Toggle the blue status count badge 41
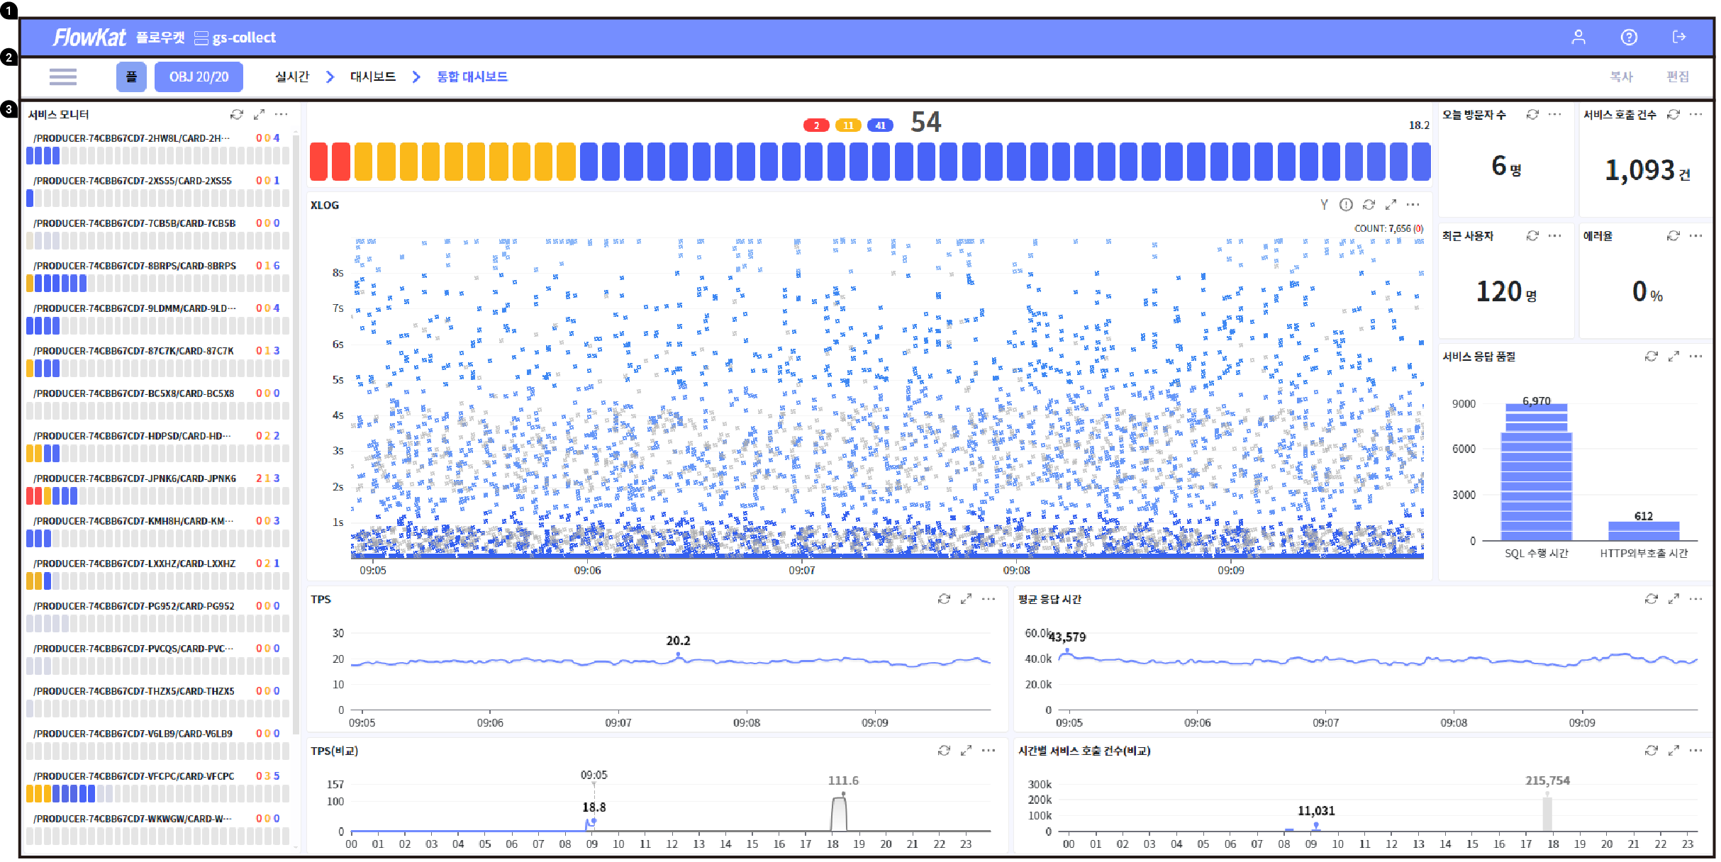Image resolution: width=1721 pixels, height=862 pixels. 880,125
